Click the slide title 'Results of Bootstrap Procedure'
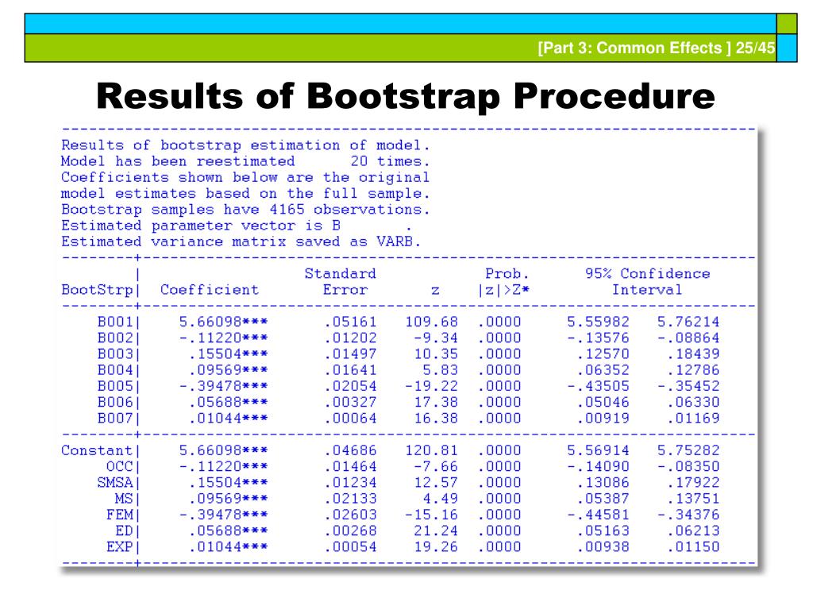 coord(406,96)
